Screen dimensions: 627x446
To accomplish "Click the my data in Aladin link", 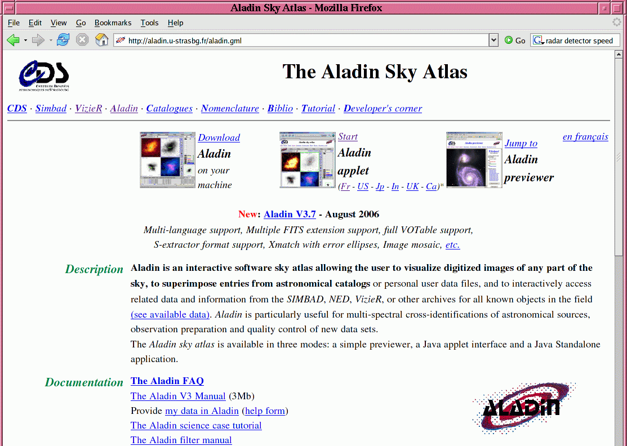I will click(x=202, y=411).
